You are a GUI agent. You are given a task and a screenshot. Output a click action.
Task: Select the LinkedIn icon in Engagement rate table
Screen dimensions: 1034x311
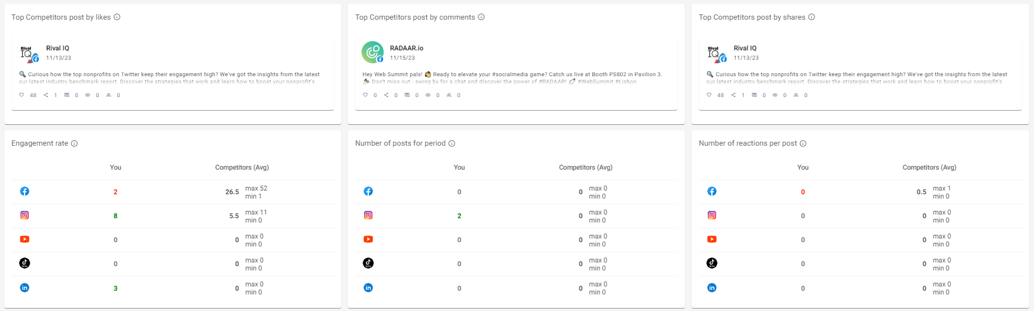pos(25,288)
